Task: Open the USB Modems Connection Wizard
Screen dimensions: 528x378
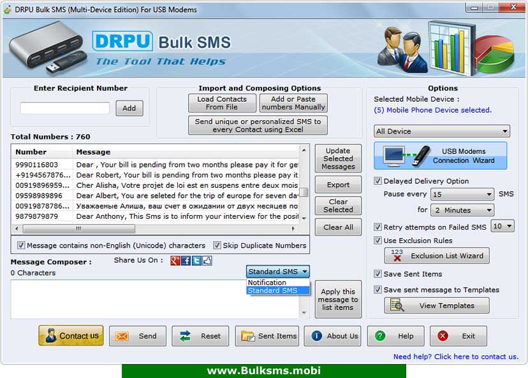Action: click(x=443, y=155)
